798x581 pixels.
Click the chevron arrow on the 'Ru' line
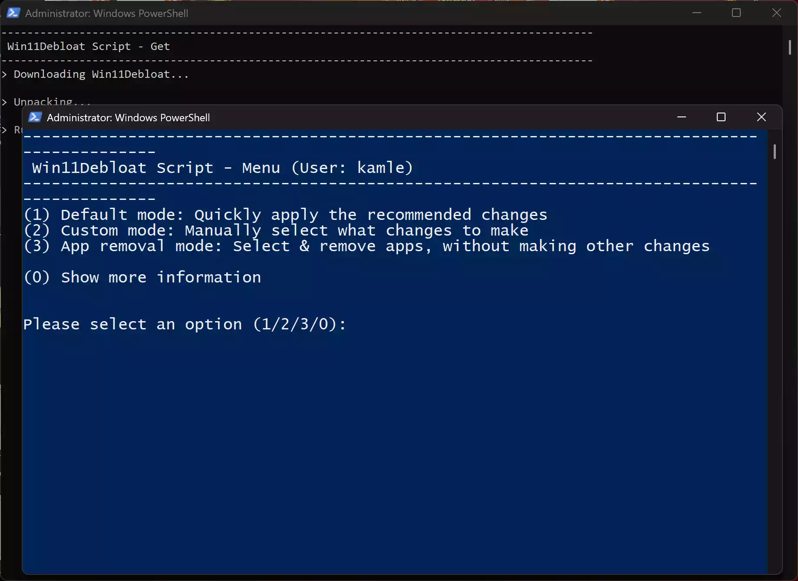(5, 129)
